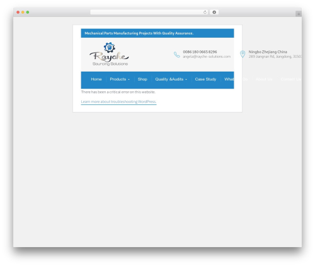315x266 pixels.
Task: Open the About Us menu item
Action: click(264, 79)
